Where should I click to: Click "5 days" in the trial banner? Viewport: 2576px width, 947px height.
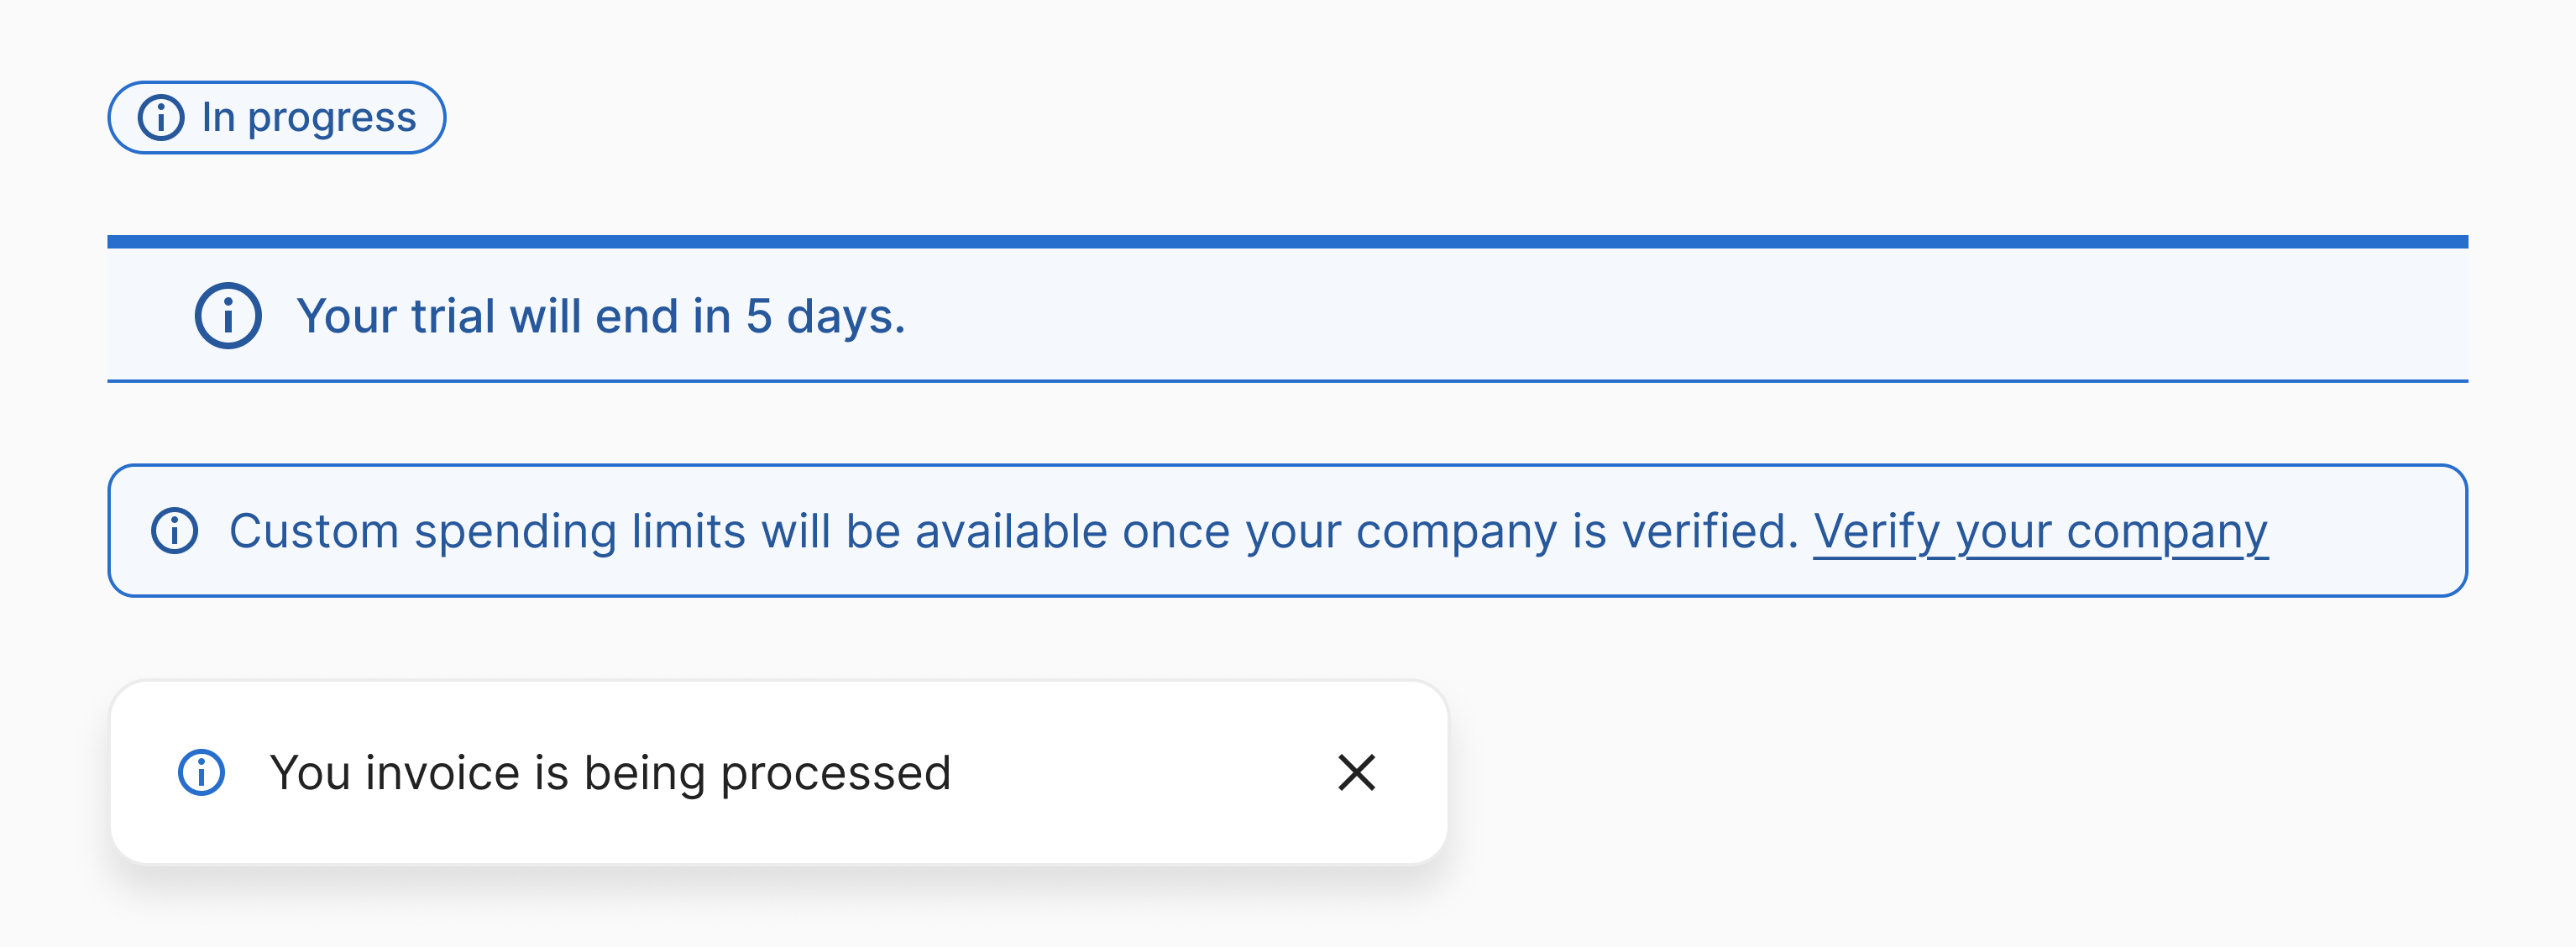click(x=824, y=316)
